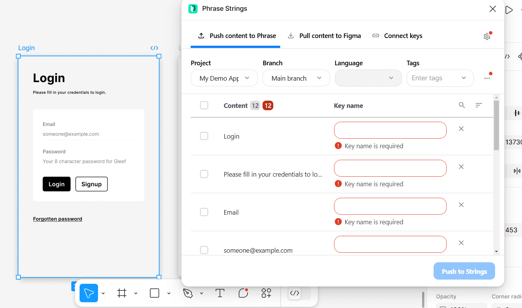Image resolution: width=522 pixels, height=308 pixels.
Task: Check the 'Please fill in your credentials' checkbox
Action: 204,174
